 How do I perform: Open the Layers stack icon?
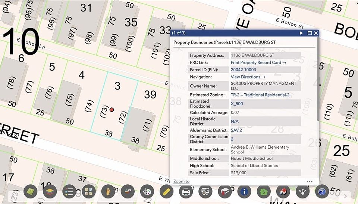[50, 191]
